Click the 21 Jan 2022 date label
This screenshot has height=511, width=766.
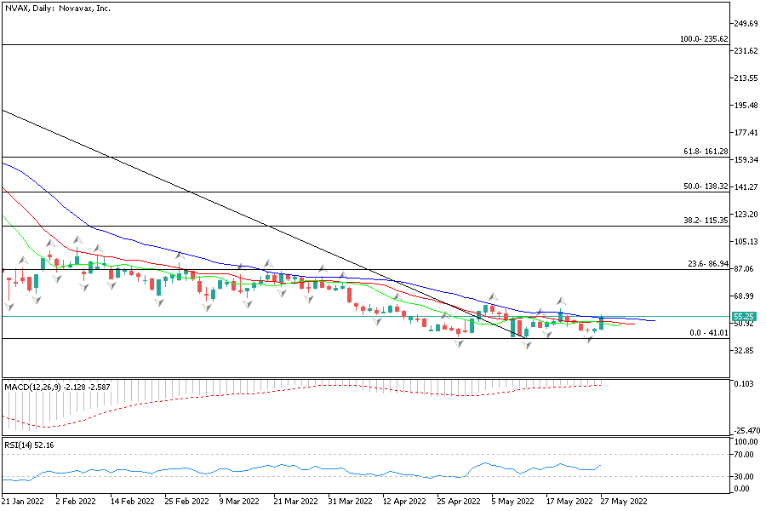click(x=23, y=502)
